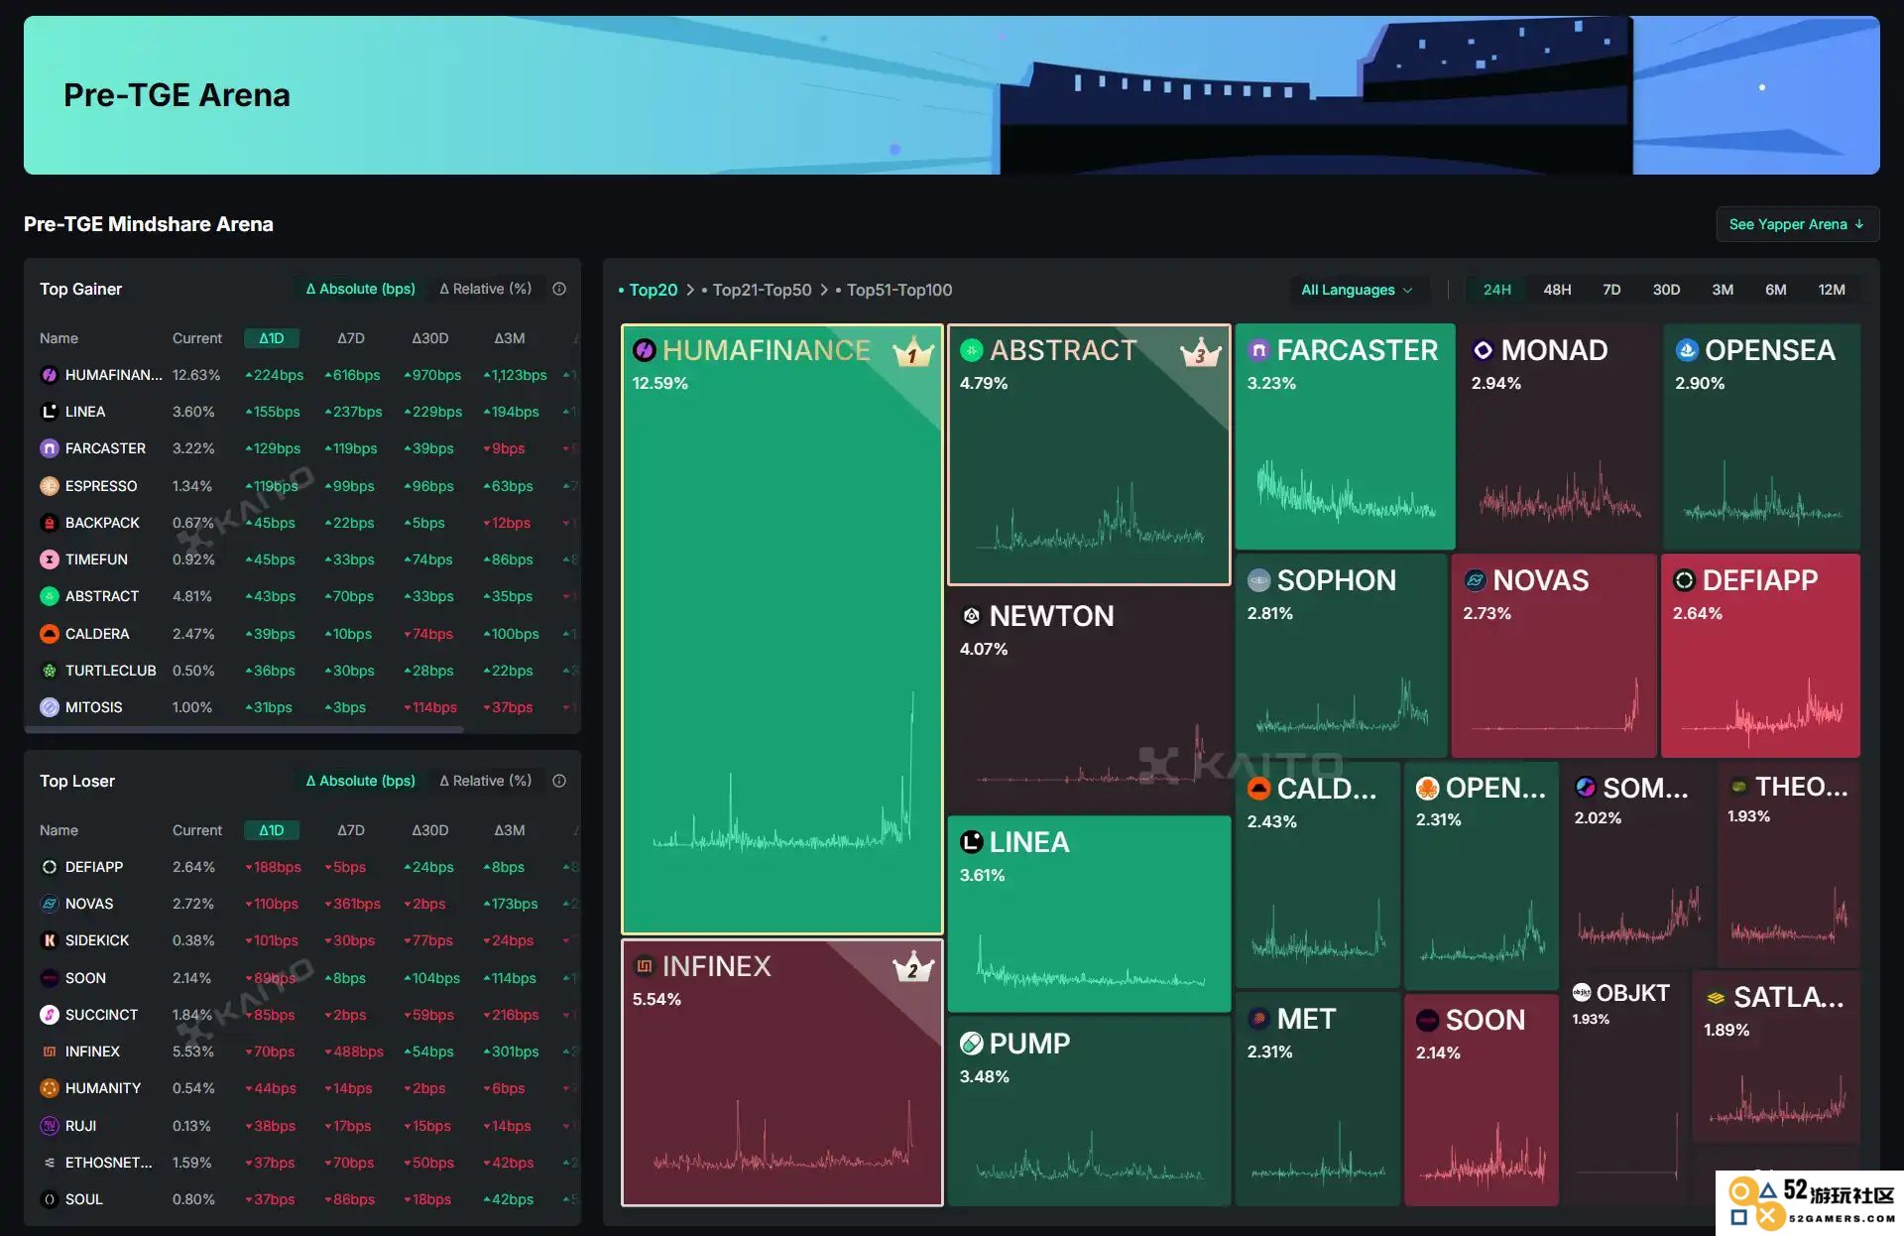The image size is (1904, 1236).
Task: Click the OBJKT treemap tile
Action: point(1624,1088)
